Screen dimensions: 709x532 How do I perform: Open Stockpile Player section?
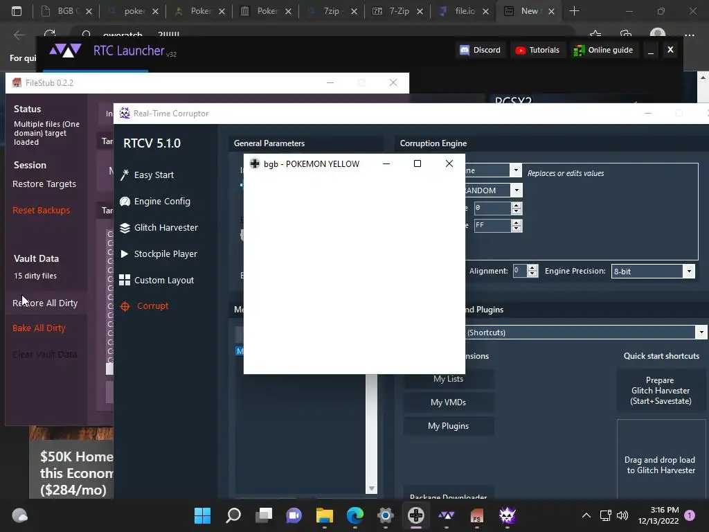coord(165,254)
